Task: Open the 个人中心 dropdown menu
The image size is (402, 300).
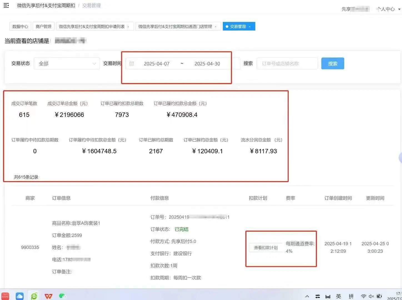Action: [388, 9]
